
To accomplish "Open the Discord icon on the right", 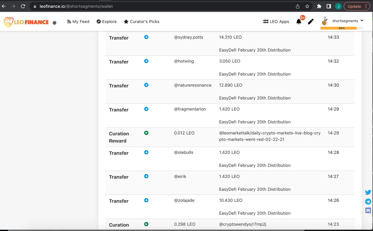I will (368, 210).
